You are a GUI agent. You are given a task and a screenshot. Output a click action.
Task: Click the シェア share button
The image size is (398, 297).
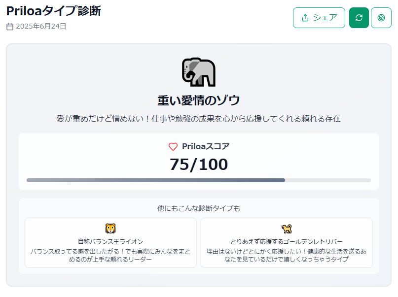pos(319,18)
